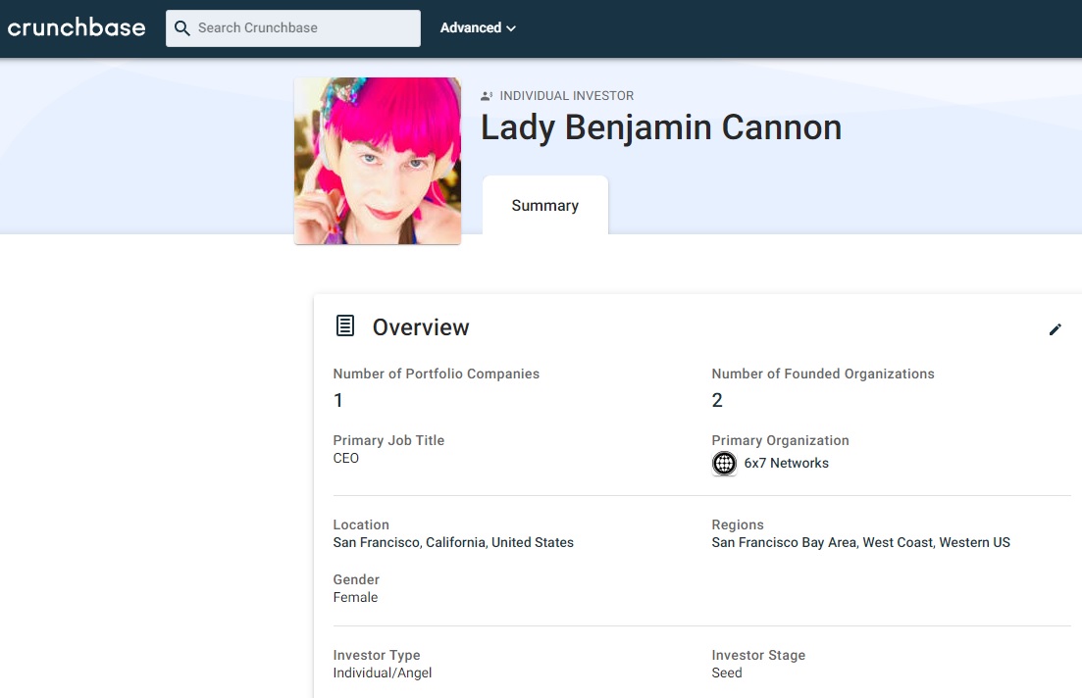The image size is (1082, 698).
Task: Click the Investor Stage label
Action: click(758, 655)
